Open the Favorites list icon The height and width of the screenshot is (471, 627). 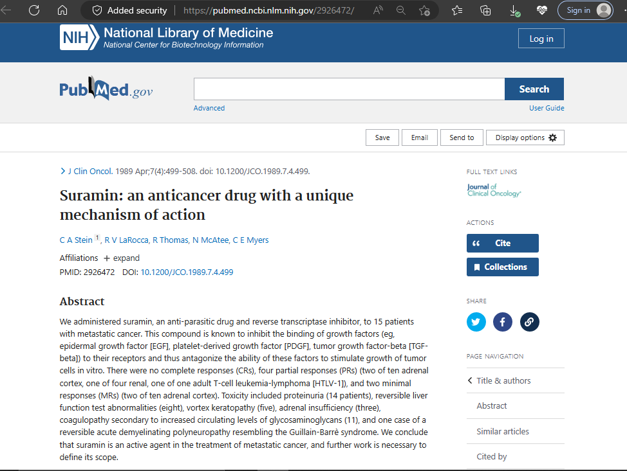point(456,10)
